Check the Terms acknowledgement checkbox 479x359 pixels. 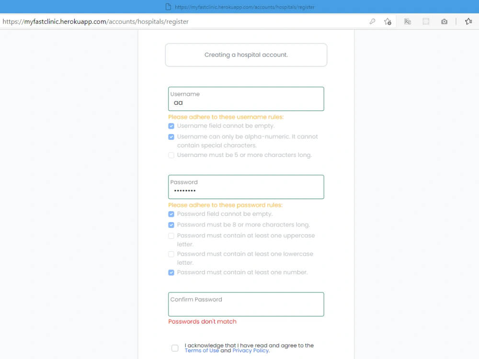(x=175, y=348)
